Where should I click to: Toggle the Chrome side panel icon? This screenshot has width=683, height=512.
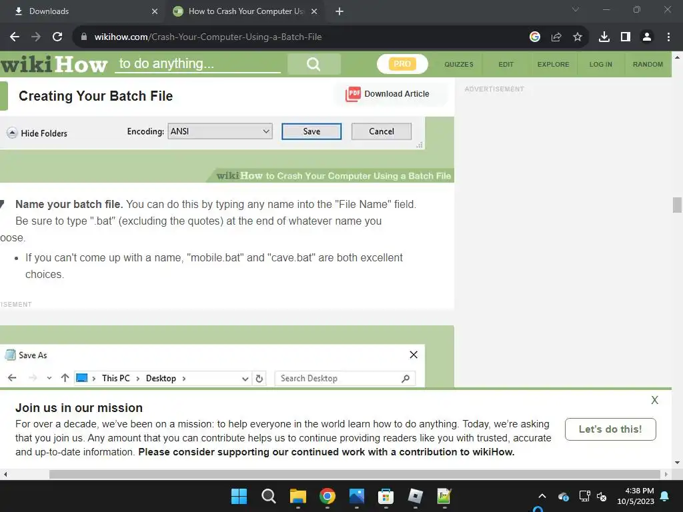pos(626,37)
